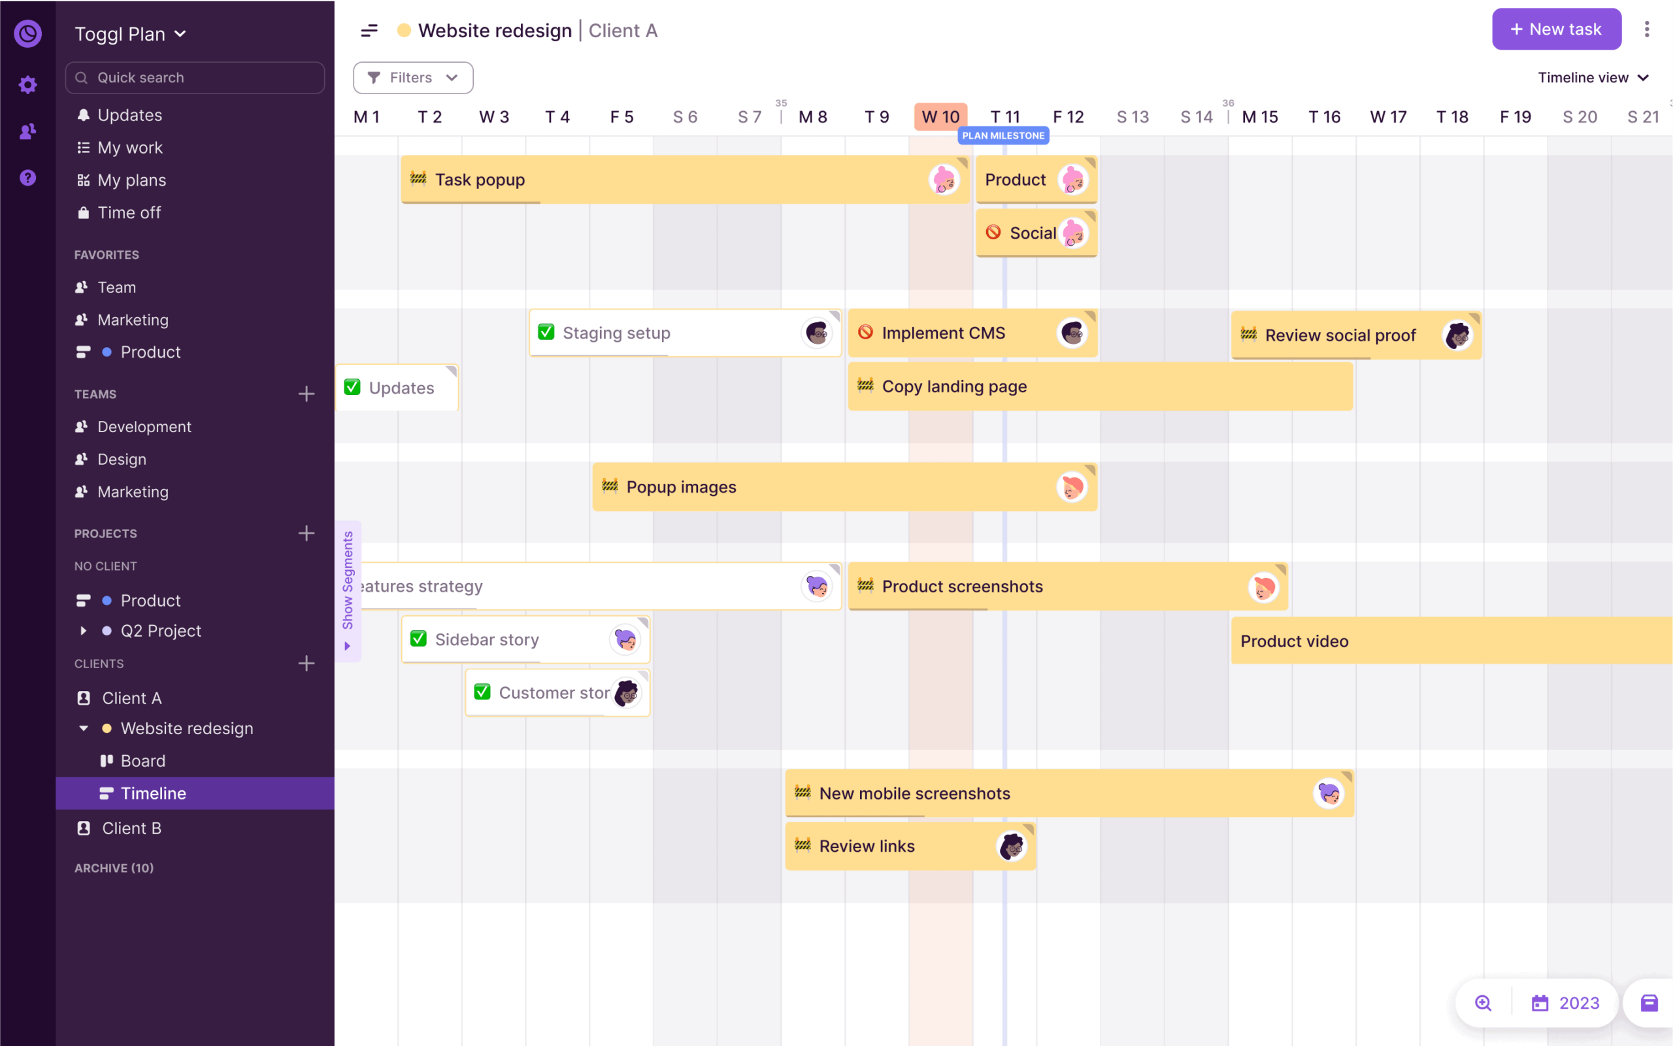Open the three-dot more options menu
The width and height of the screenshot is (1673, 1046).
(x=1646, y=29)
